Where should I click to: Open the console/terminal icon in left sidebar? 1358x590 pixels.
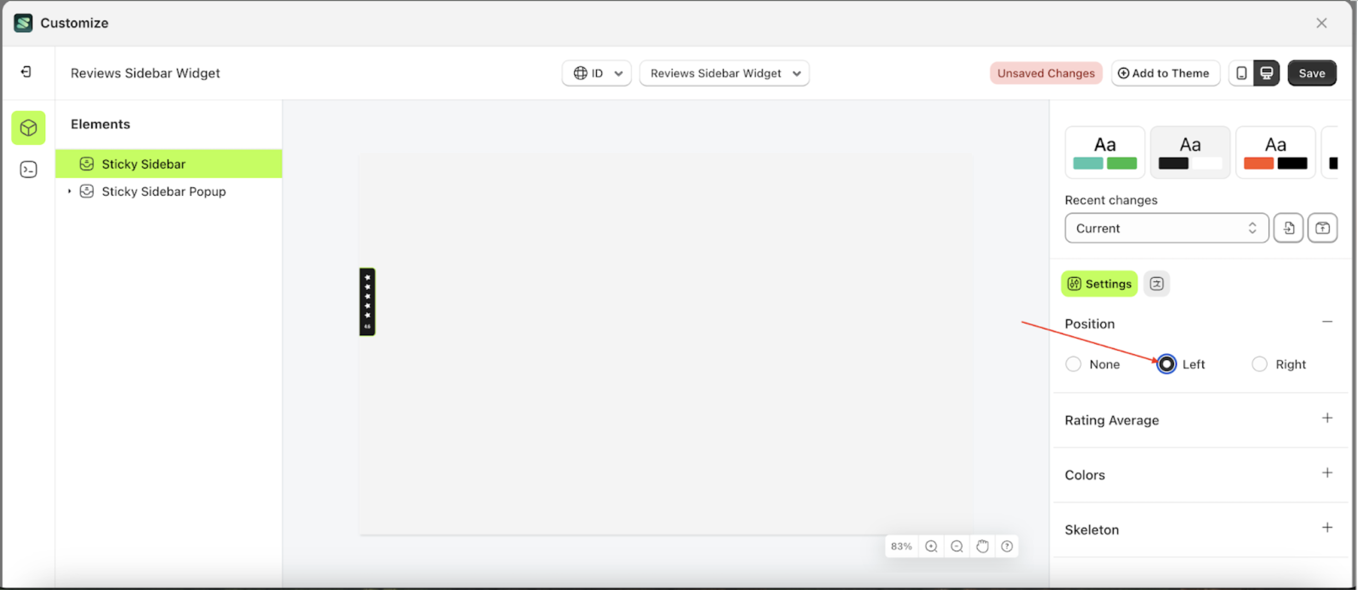pyautogui.click(x=28, y=169)
